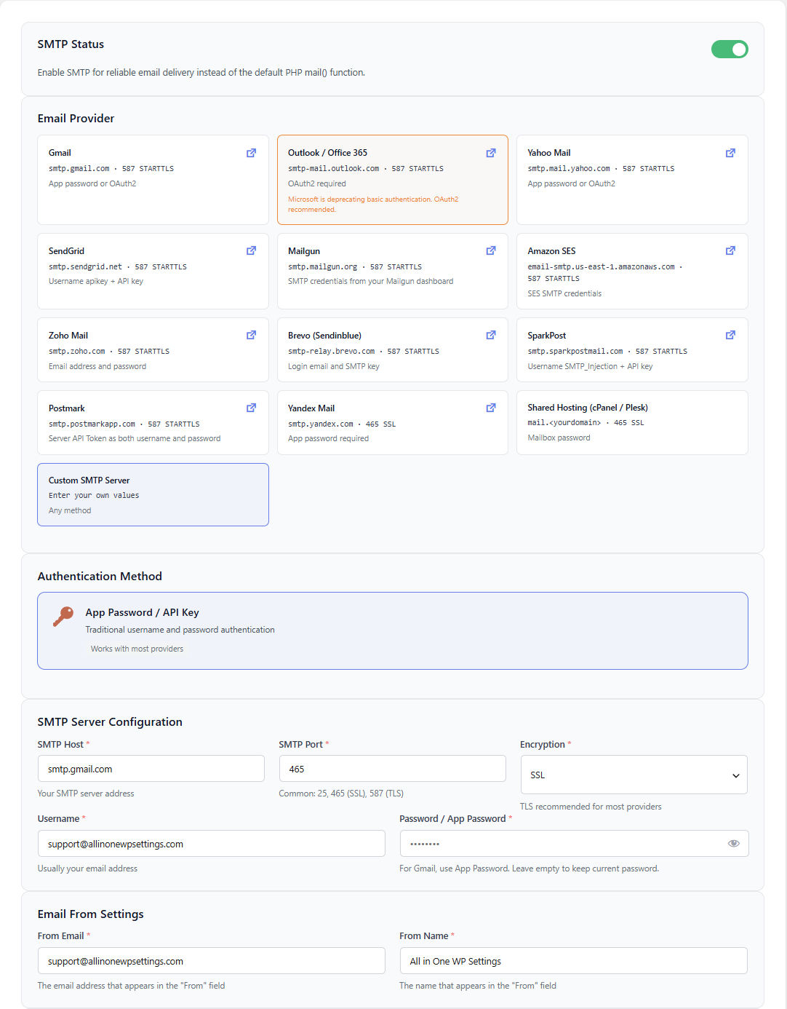Focus the From Name input field
This screenshot has width=787, height=1009.
574,961
